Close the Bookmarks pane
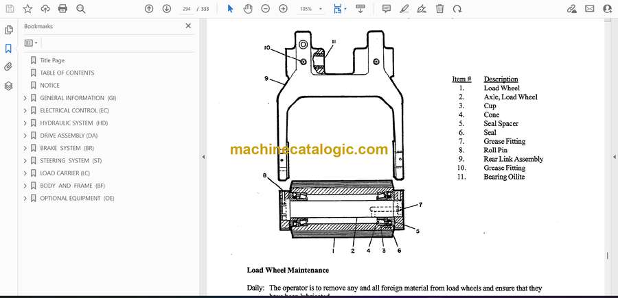618x298 pixels. (x=188, y=26)
